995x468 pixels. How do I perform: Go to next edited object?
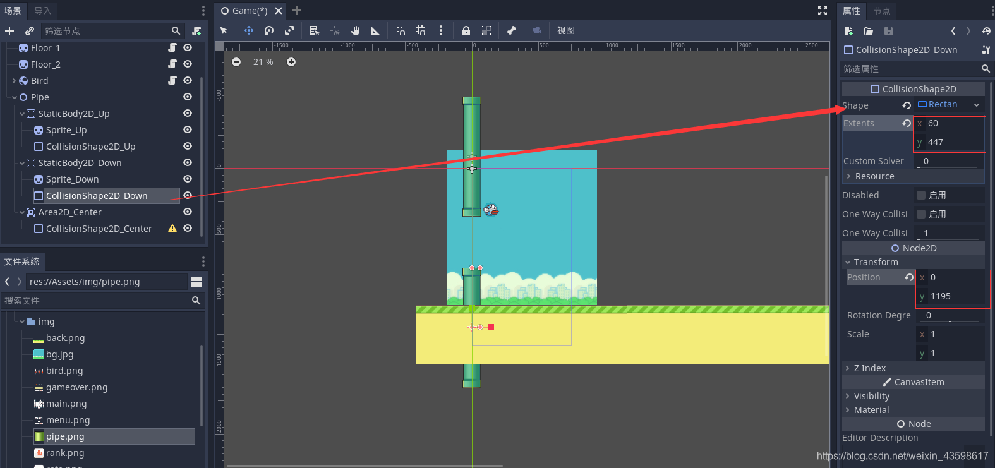coord(968,31)
